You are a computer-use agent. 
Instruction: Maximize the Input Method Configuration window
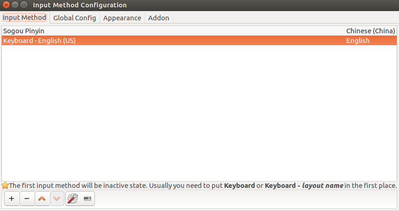coord(24,5)
